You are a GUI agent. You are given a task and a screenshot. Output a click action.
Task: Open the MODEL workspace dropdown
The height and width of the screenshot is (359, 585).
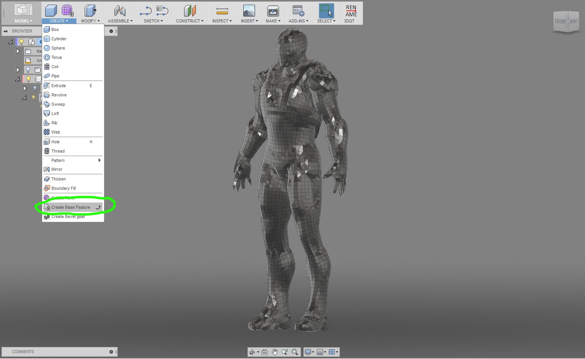(x=23, y=21)
